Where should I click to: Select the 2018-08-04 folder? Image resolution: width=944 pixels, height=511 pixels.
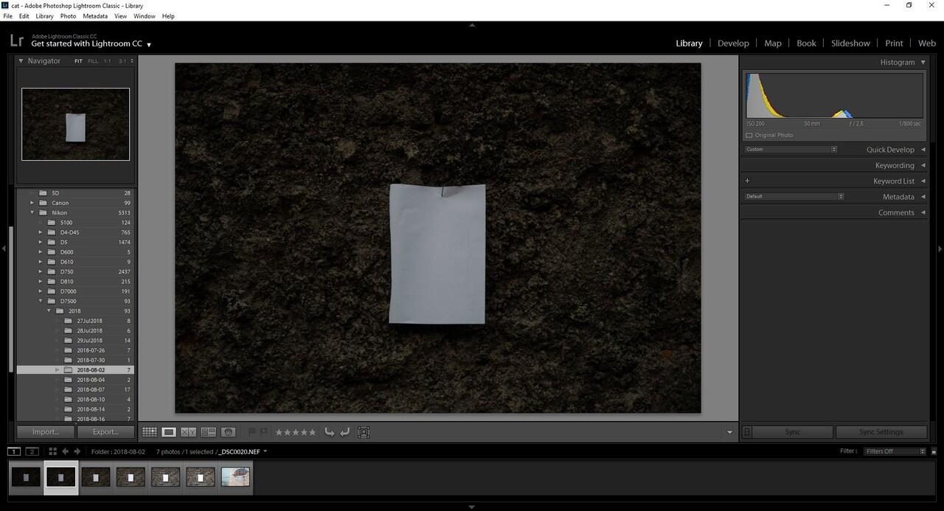[x=74, y=380]
